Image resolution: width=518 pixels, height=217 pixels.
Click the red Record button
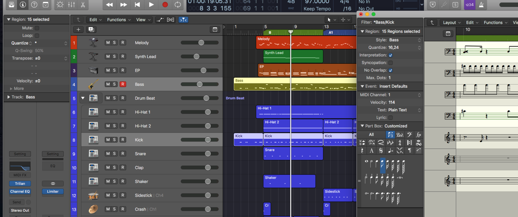click(x=165, y=5)
